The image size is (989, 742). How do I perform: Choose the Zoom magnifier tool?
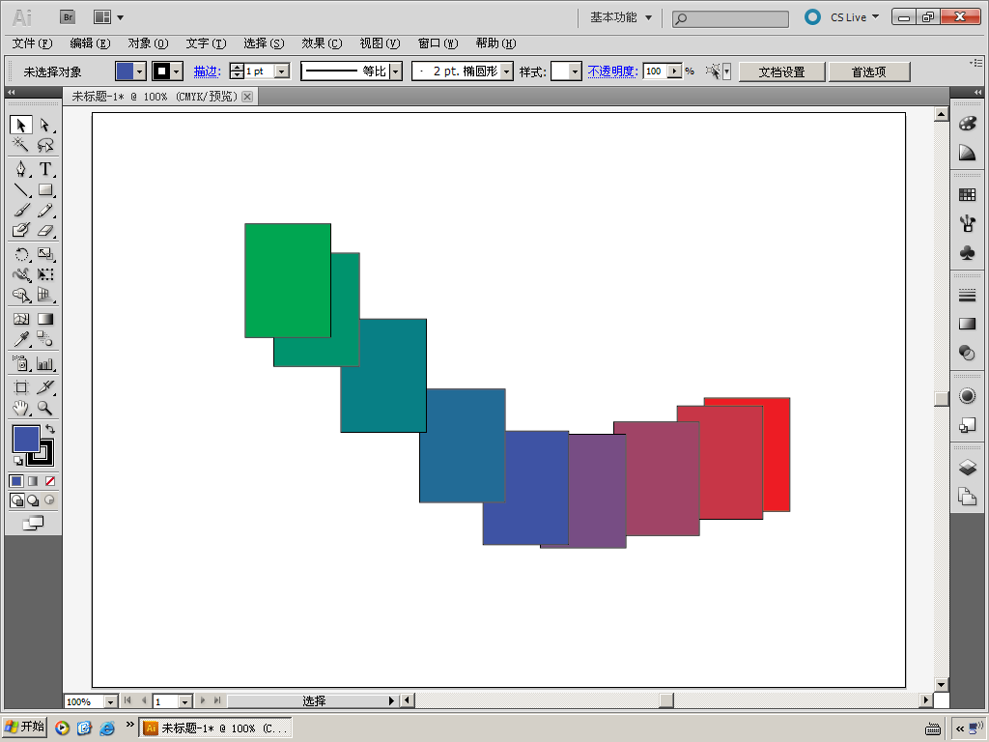44,409
